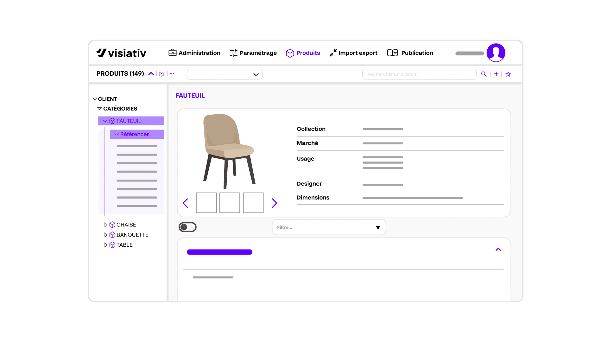608x342 pixels.
Task: Click the Usage field label
Action: click(x=305, y=159)
